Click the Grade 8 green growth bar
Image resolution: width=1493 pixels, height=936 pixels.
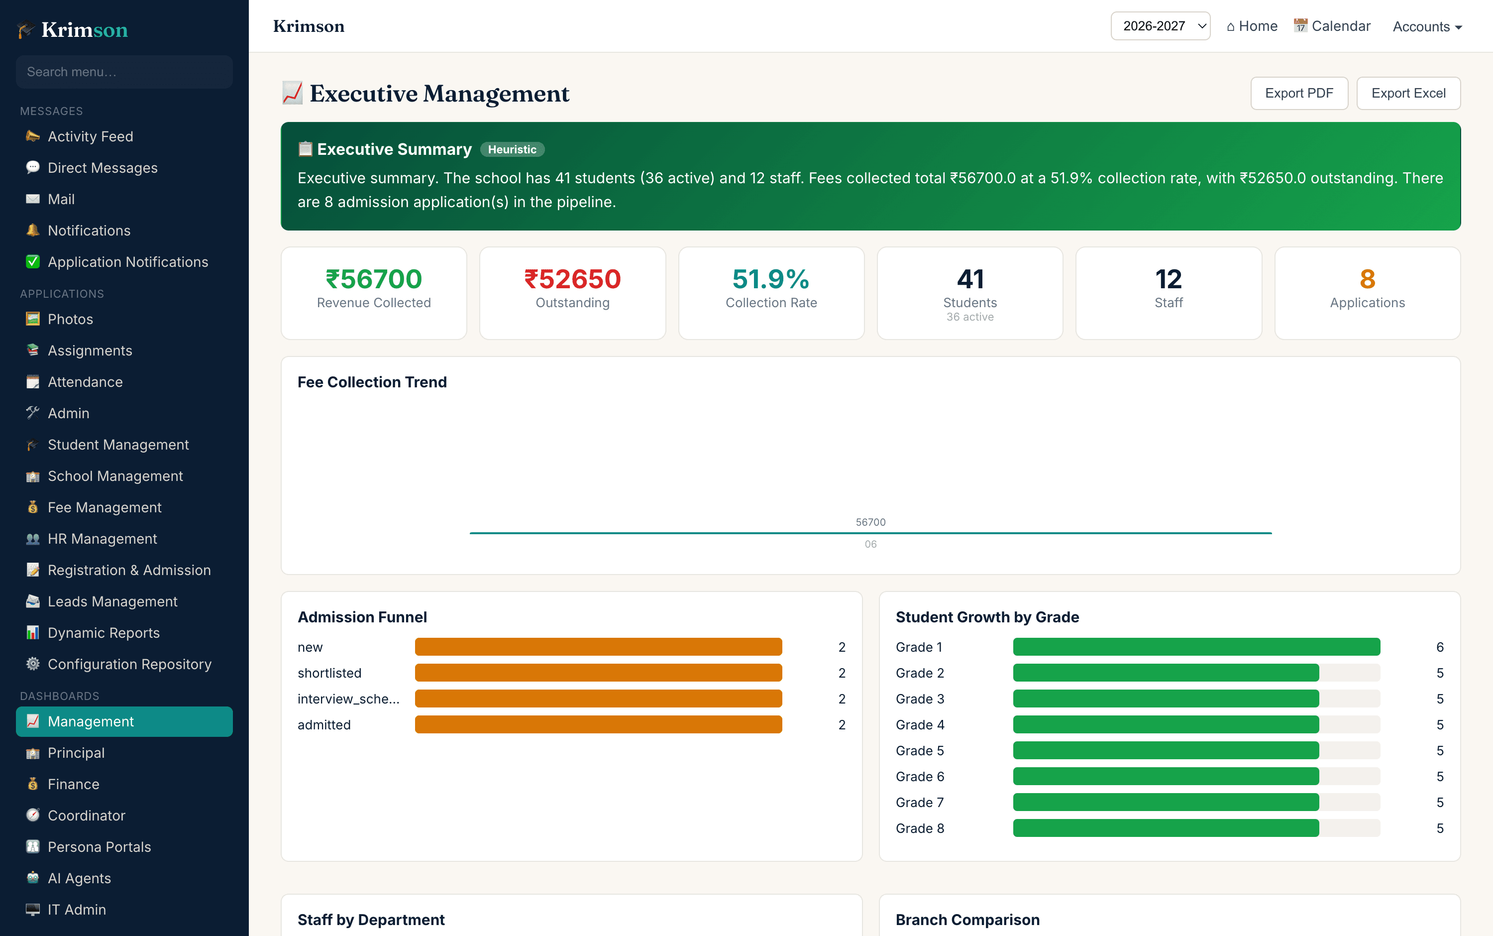(1166, 828)
